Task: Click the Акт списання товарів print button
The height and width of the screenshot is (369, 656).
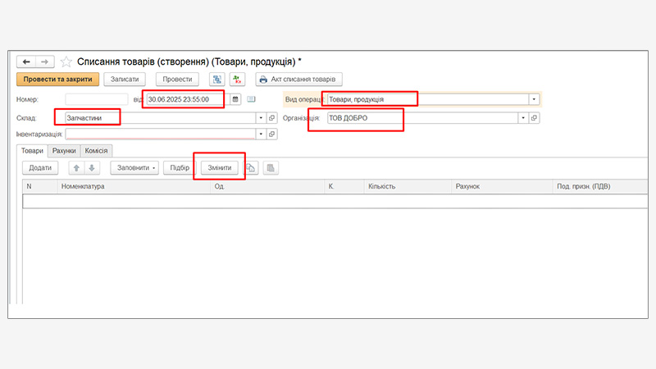Action: tap(299, 80)
